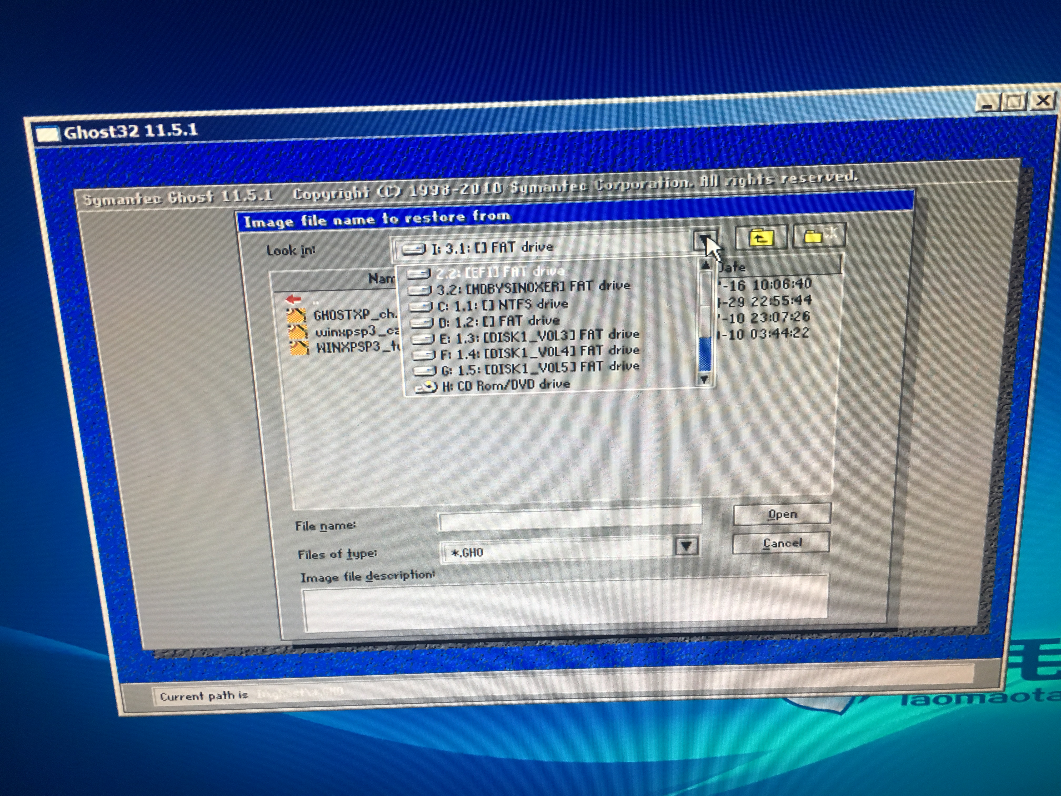Choose the H: CD Rom/DVD drive
Viewport: 1061px width, 796px height.
click(506, 385)
